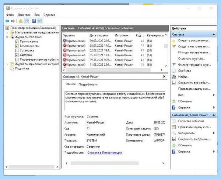Select Перенаправленные события in tree
The height and width of the screenshot is (179, 221).
[x=39, y=60]
